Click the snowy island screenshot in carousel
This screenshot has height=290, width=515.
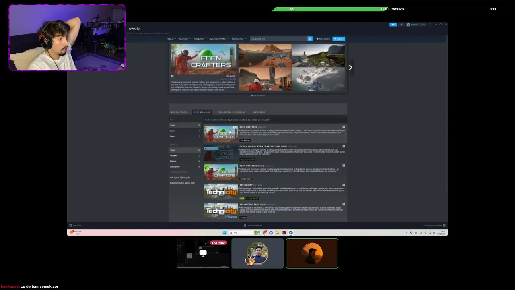[x=318, y=79]
